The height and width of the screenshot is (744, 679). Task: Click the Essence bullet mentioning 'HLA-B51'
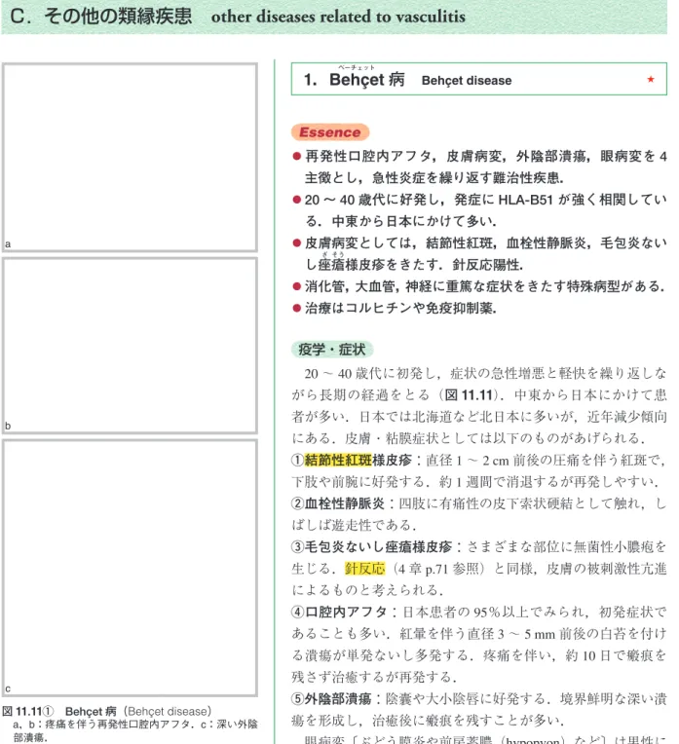[x=479, y=210]
